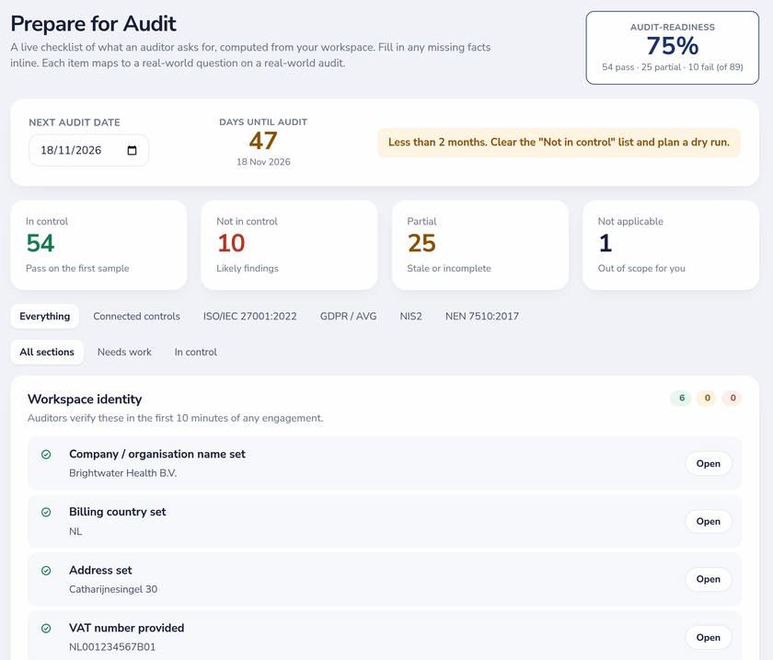
Task: Select the NIS2 tab
Action: 410,316
